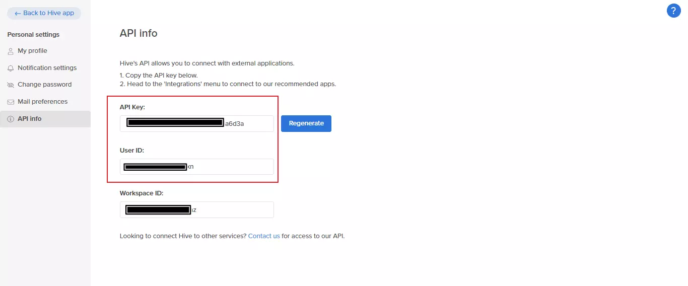Click the blue help question mark icon
The width and height of the screenshot is (688, 286).
tap(673, 11)
